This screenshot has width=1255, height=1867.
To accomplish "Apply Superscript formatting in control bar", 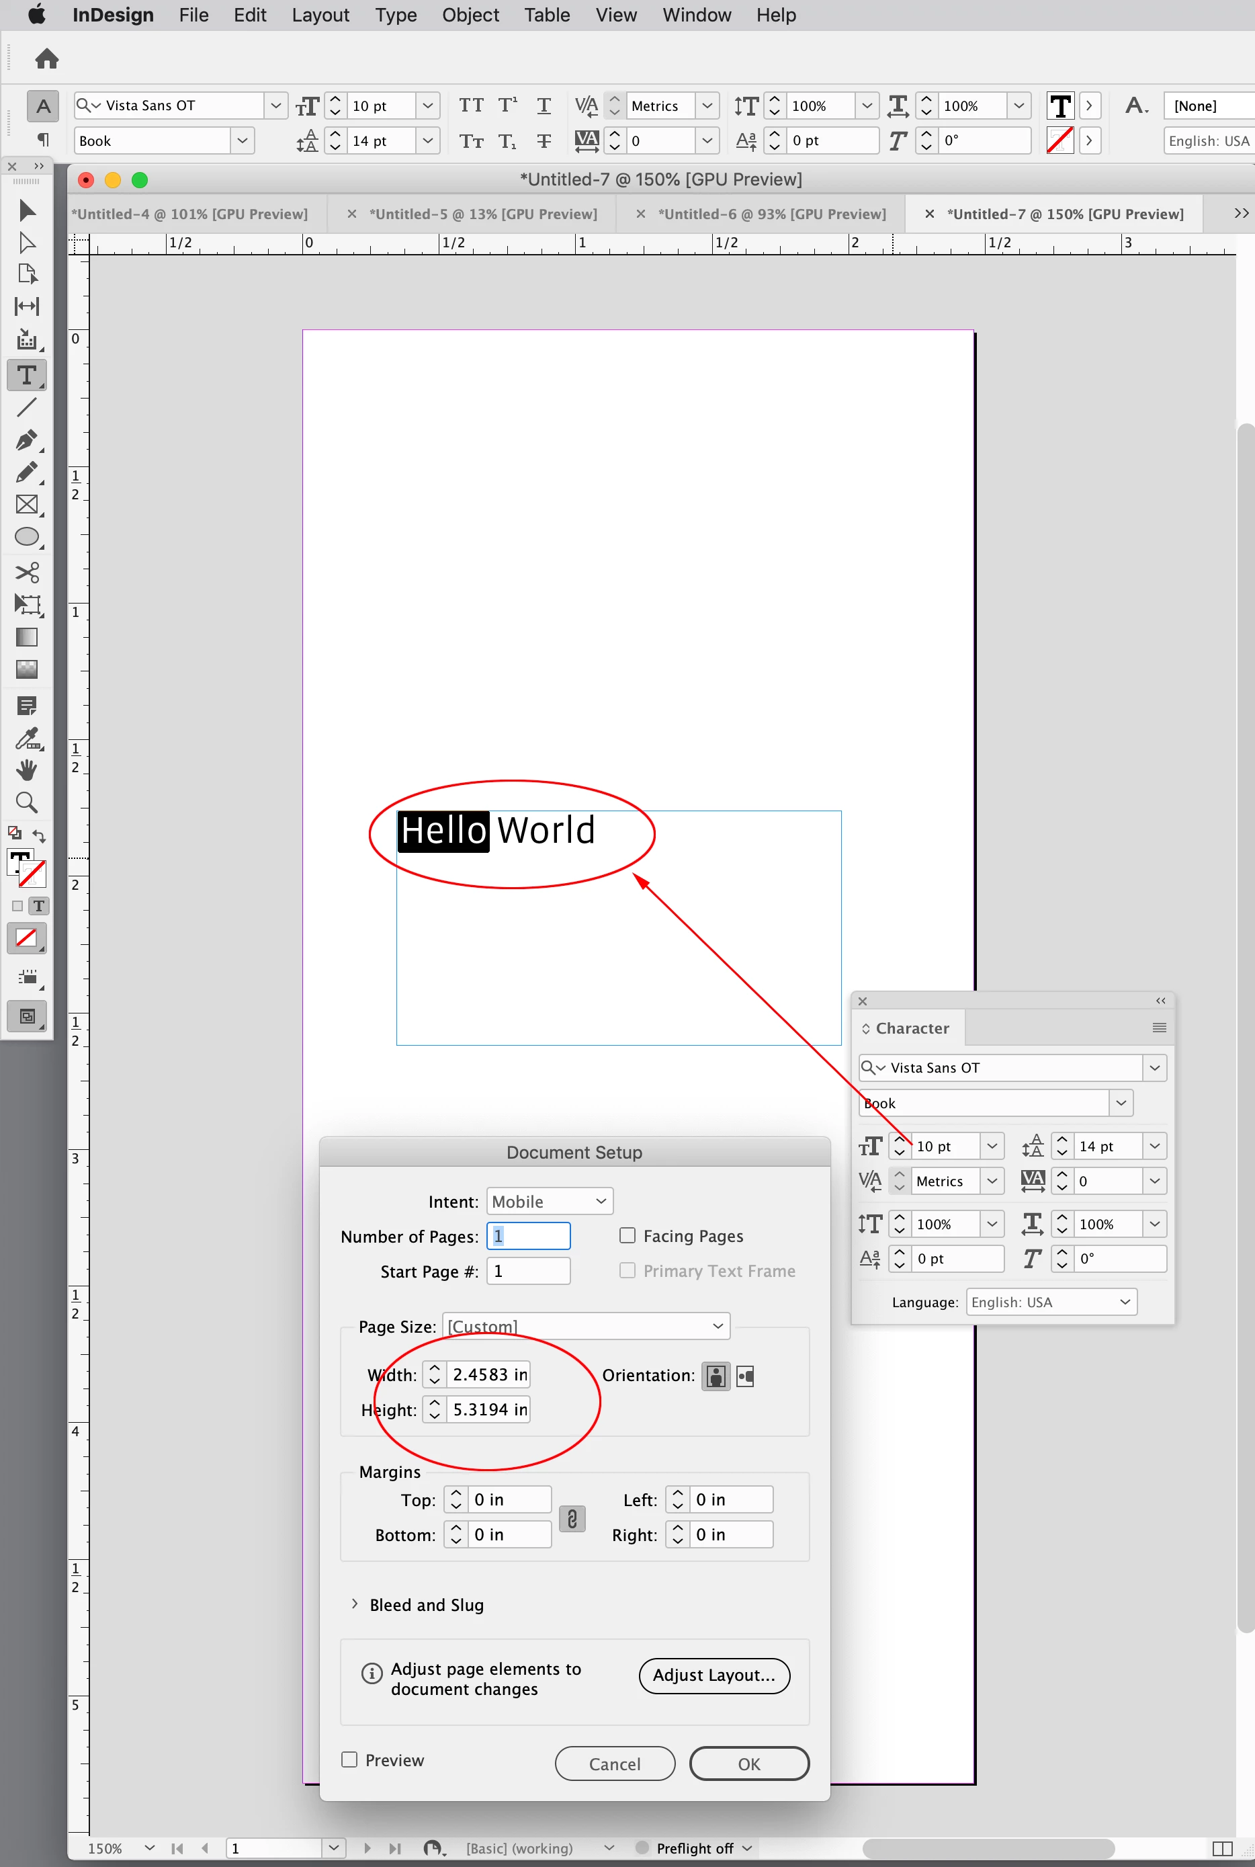I will tap(507, 106).
